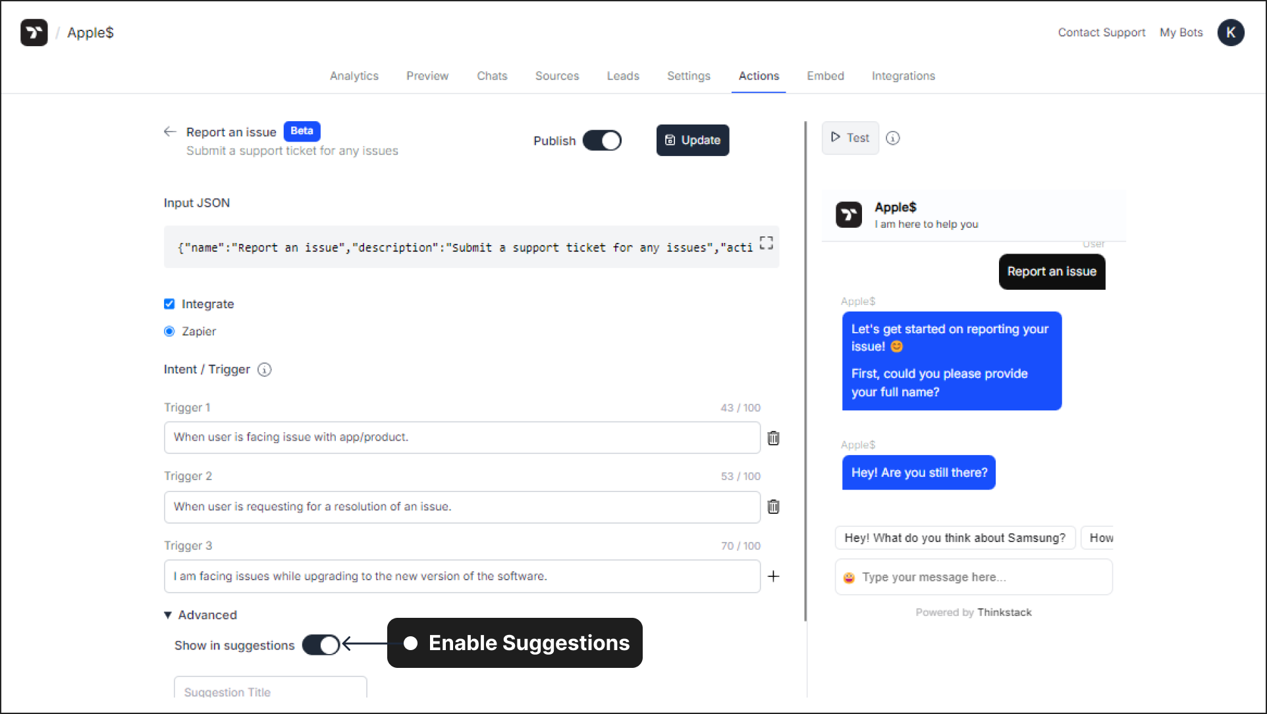Viewport: 1267px width, 714px height.
Task: Go back using the arrow beside Report an issue
Action: click(170, 132)
